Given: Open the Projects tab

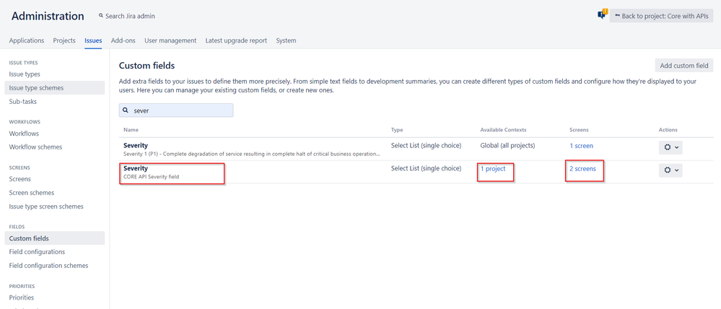Looking at the screenshot, I should click(64, 40).
